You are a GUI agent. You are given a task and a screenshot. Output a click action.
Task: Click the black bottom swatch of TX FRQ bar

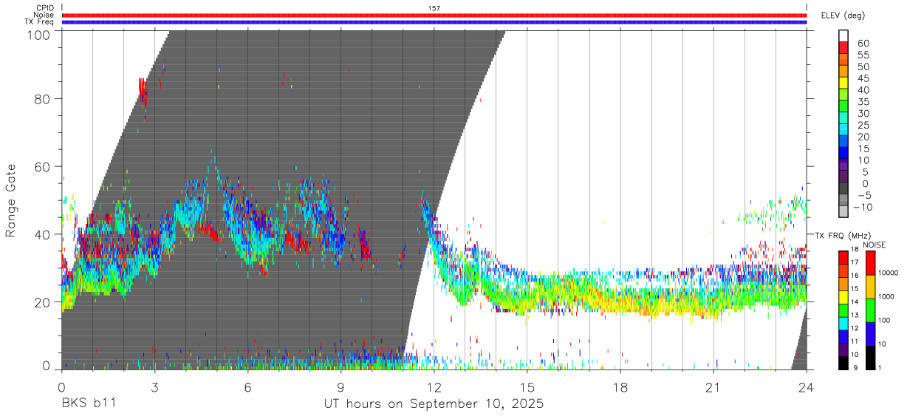[843, 363]
